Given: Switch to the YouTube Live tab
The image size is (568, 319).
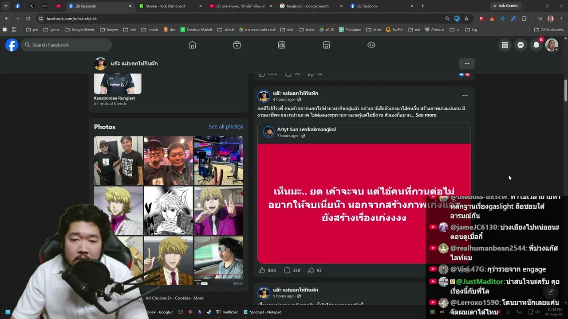Looking at the screenshot, I should [x=240, y=6].
